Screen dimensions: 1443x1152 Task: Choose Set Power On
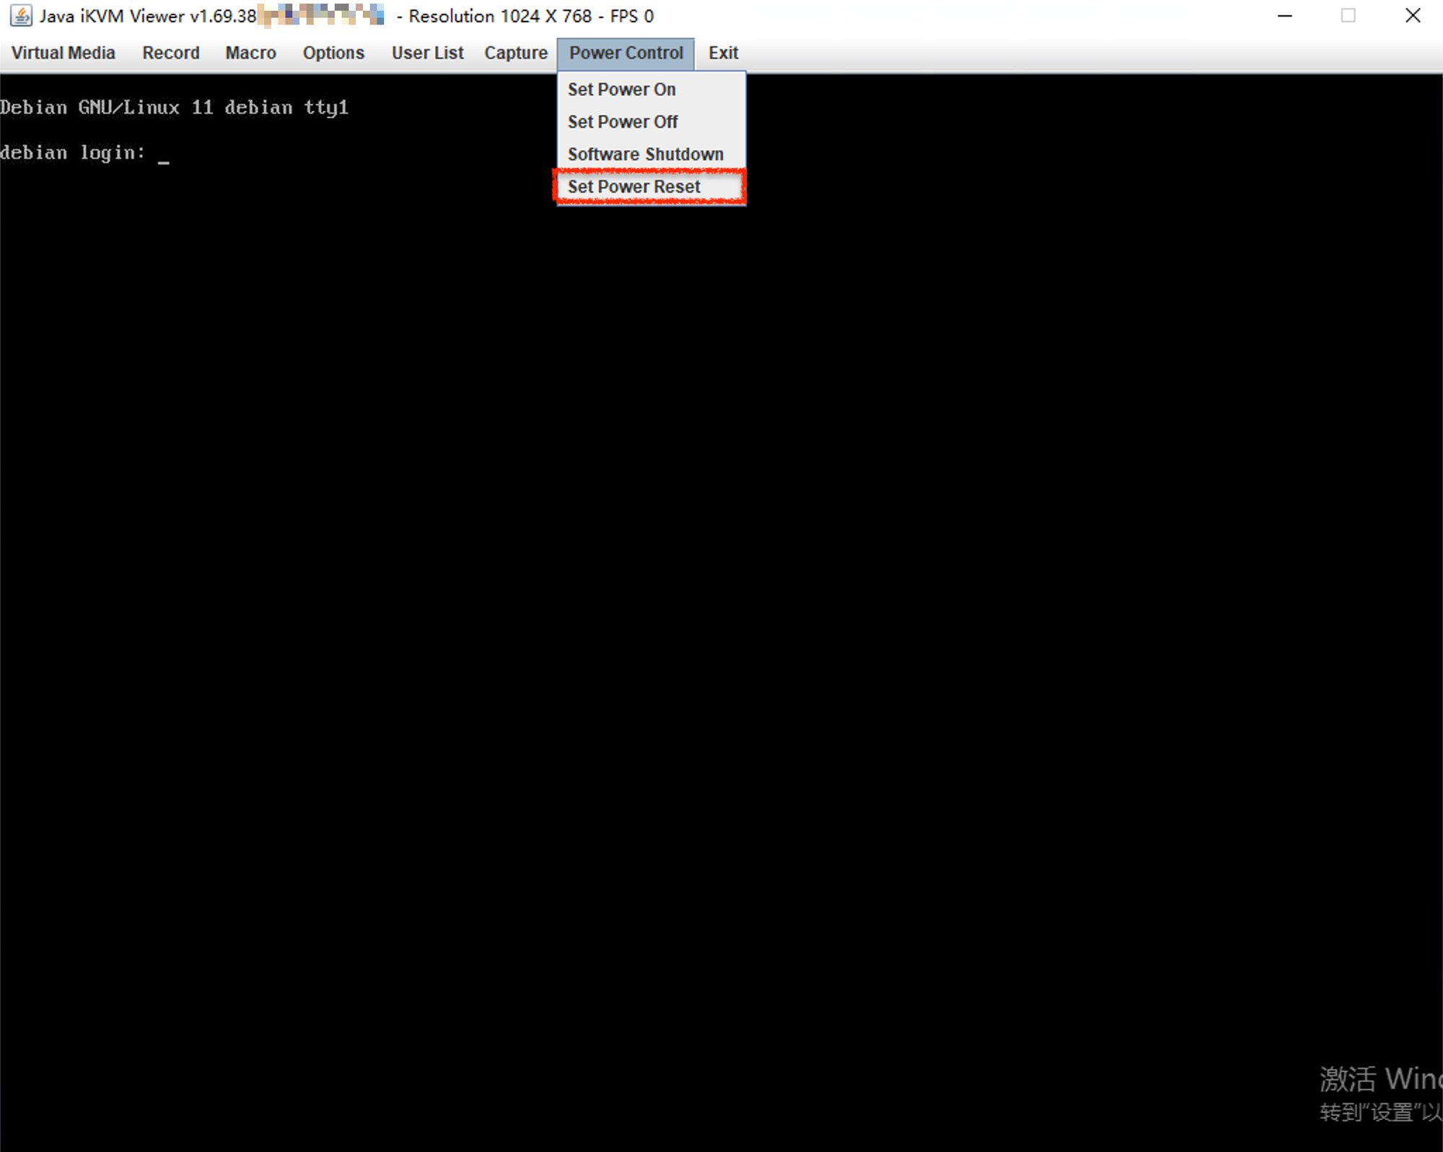click(621, 90)
